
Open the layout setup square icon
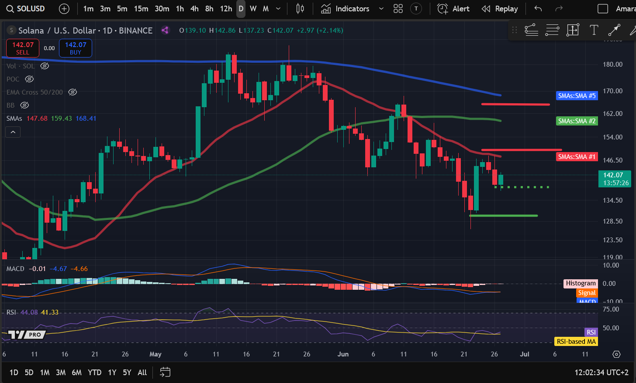(603, 9)
